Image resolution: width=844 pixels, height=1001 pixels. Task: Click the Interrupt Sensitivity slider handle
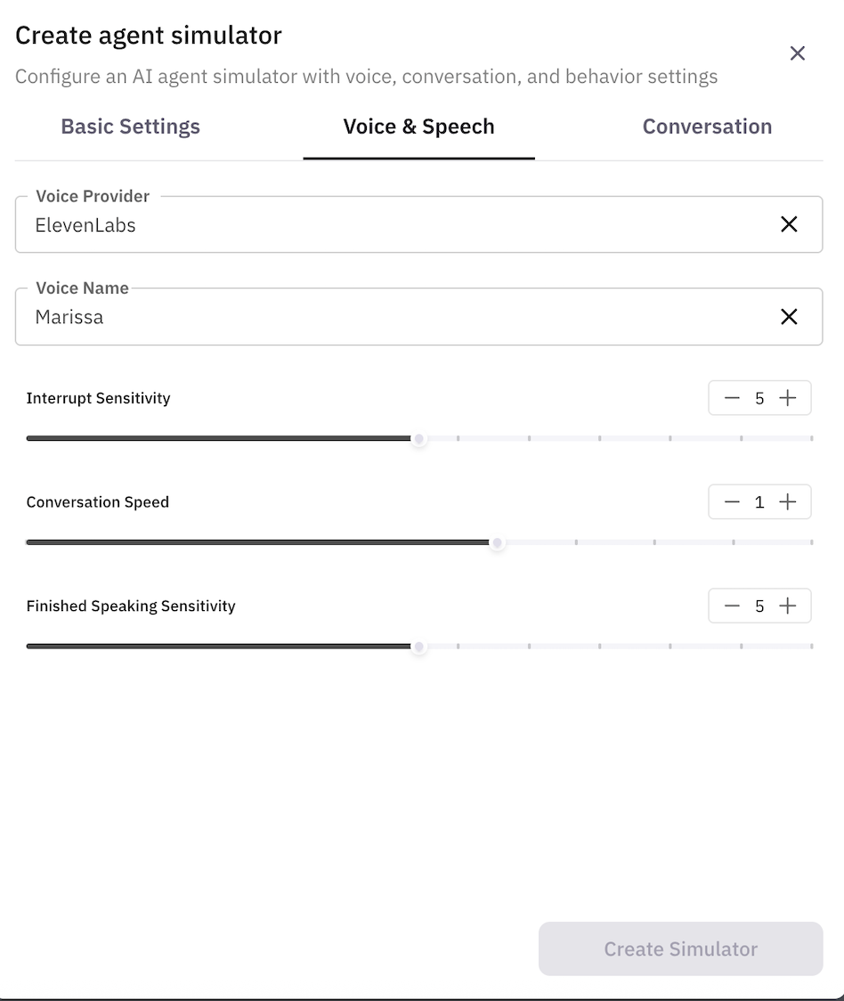click(x=418, y=439)
